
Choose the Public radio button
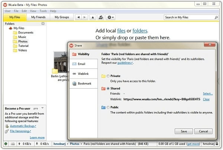pyautogui.click(x=108, y=107)
